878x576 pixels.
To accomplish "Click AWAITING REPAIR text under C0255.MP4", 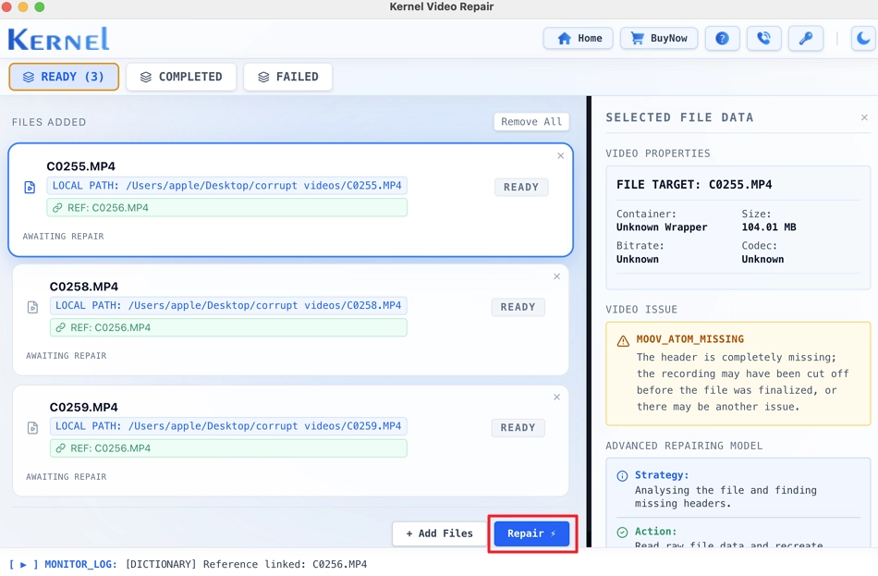I will [63, 237].
